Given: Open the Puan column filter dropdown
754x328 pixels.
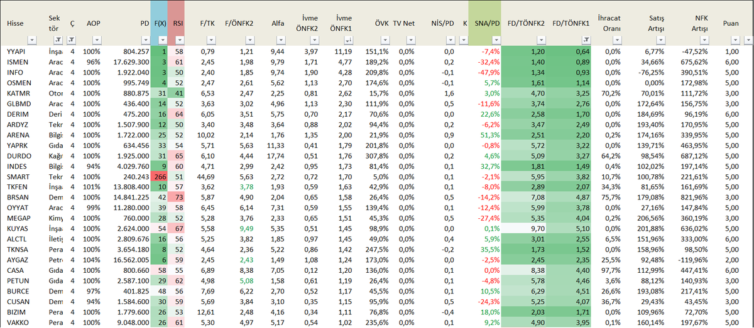Looking at the screenshot, I should pyautogui.click(x=736, y=40).
